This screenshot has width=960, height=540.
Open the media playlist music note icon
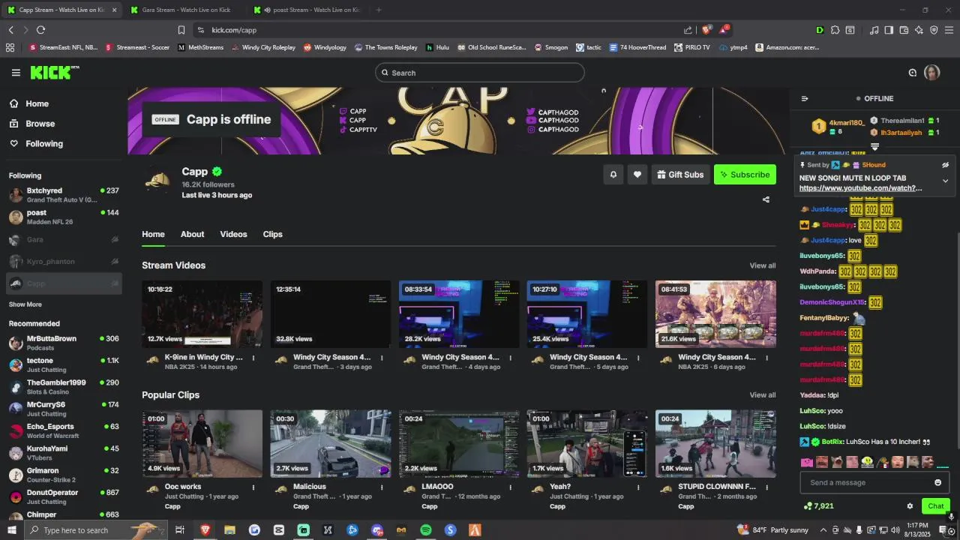[x=874, y=30]
